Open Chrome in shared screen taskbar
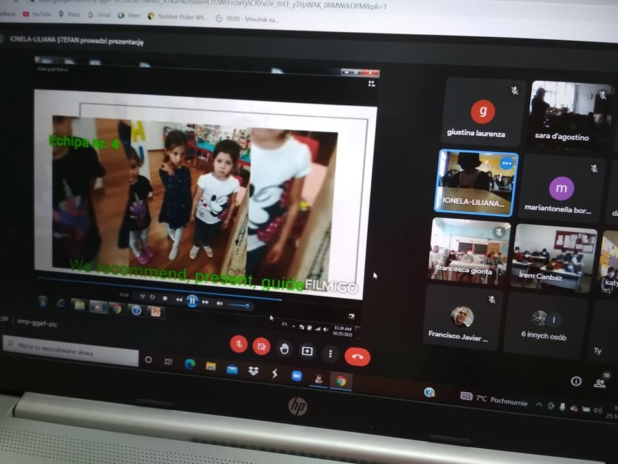Screen dimensions: 618x464 [x=117, y=308]
